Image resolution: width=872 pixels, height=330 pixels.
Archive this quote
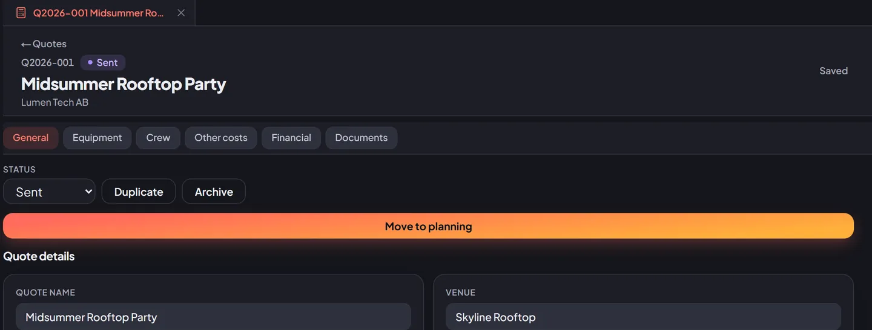coord(214,192)
